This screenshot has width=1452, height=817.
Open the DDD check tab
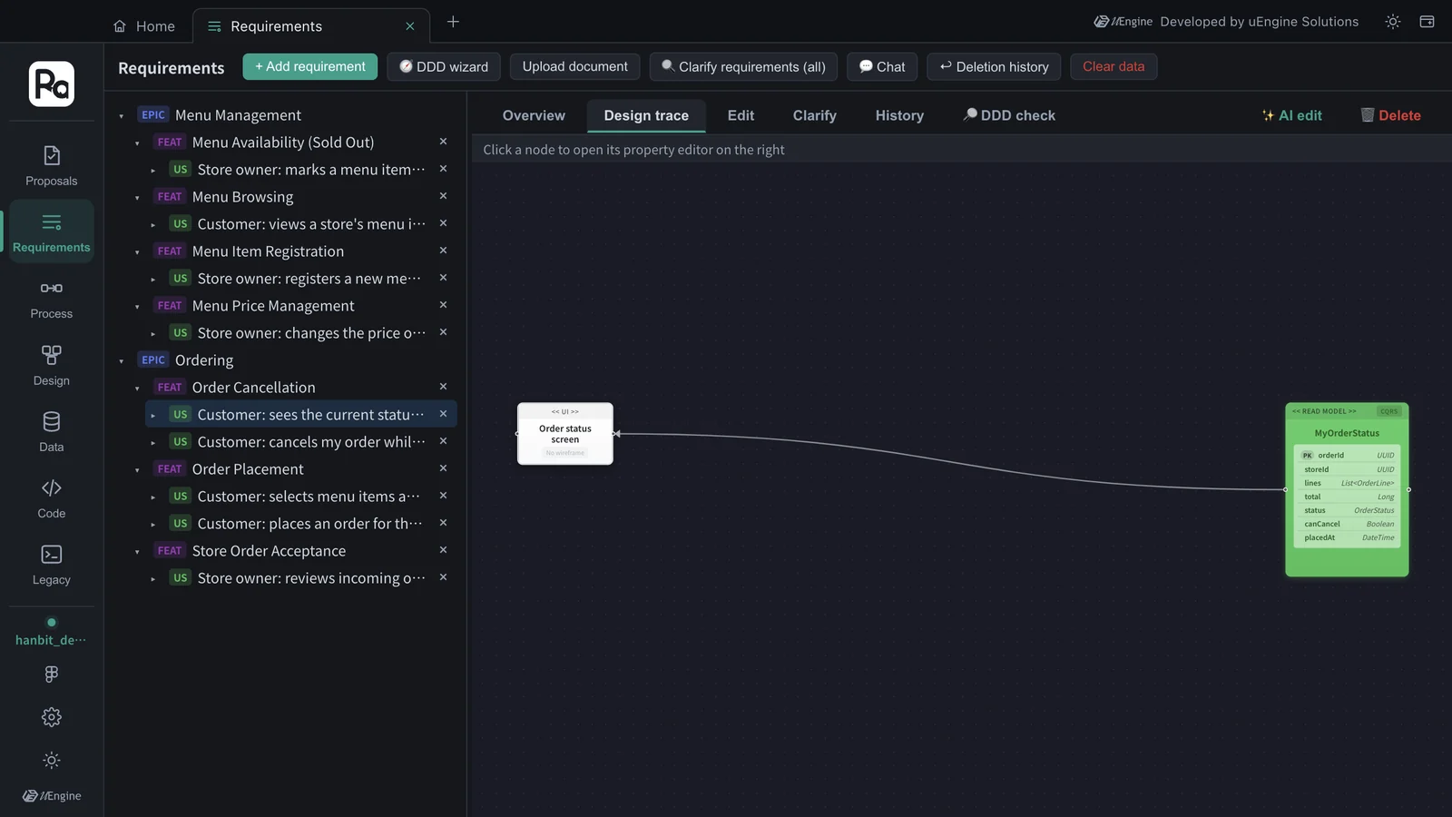(x=1009, y=115)
